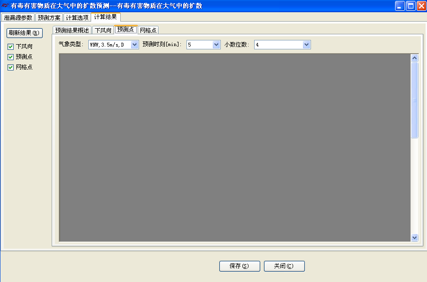Expand the 气象类型 dropdown arrow

coord(134,45)
